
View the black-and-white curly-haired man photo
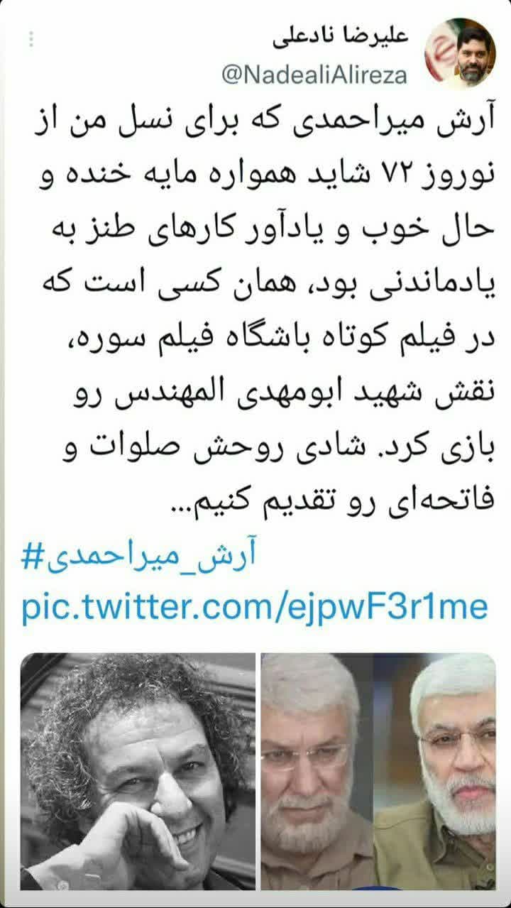pyautogui.click(x=138, y=771)
